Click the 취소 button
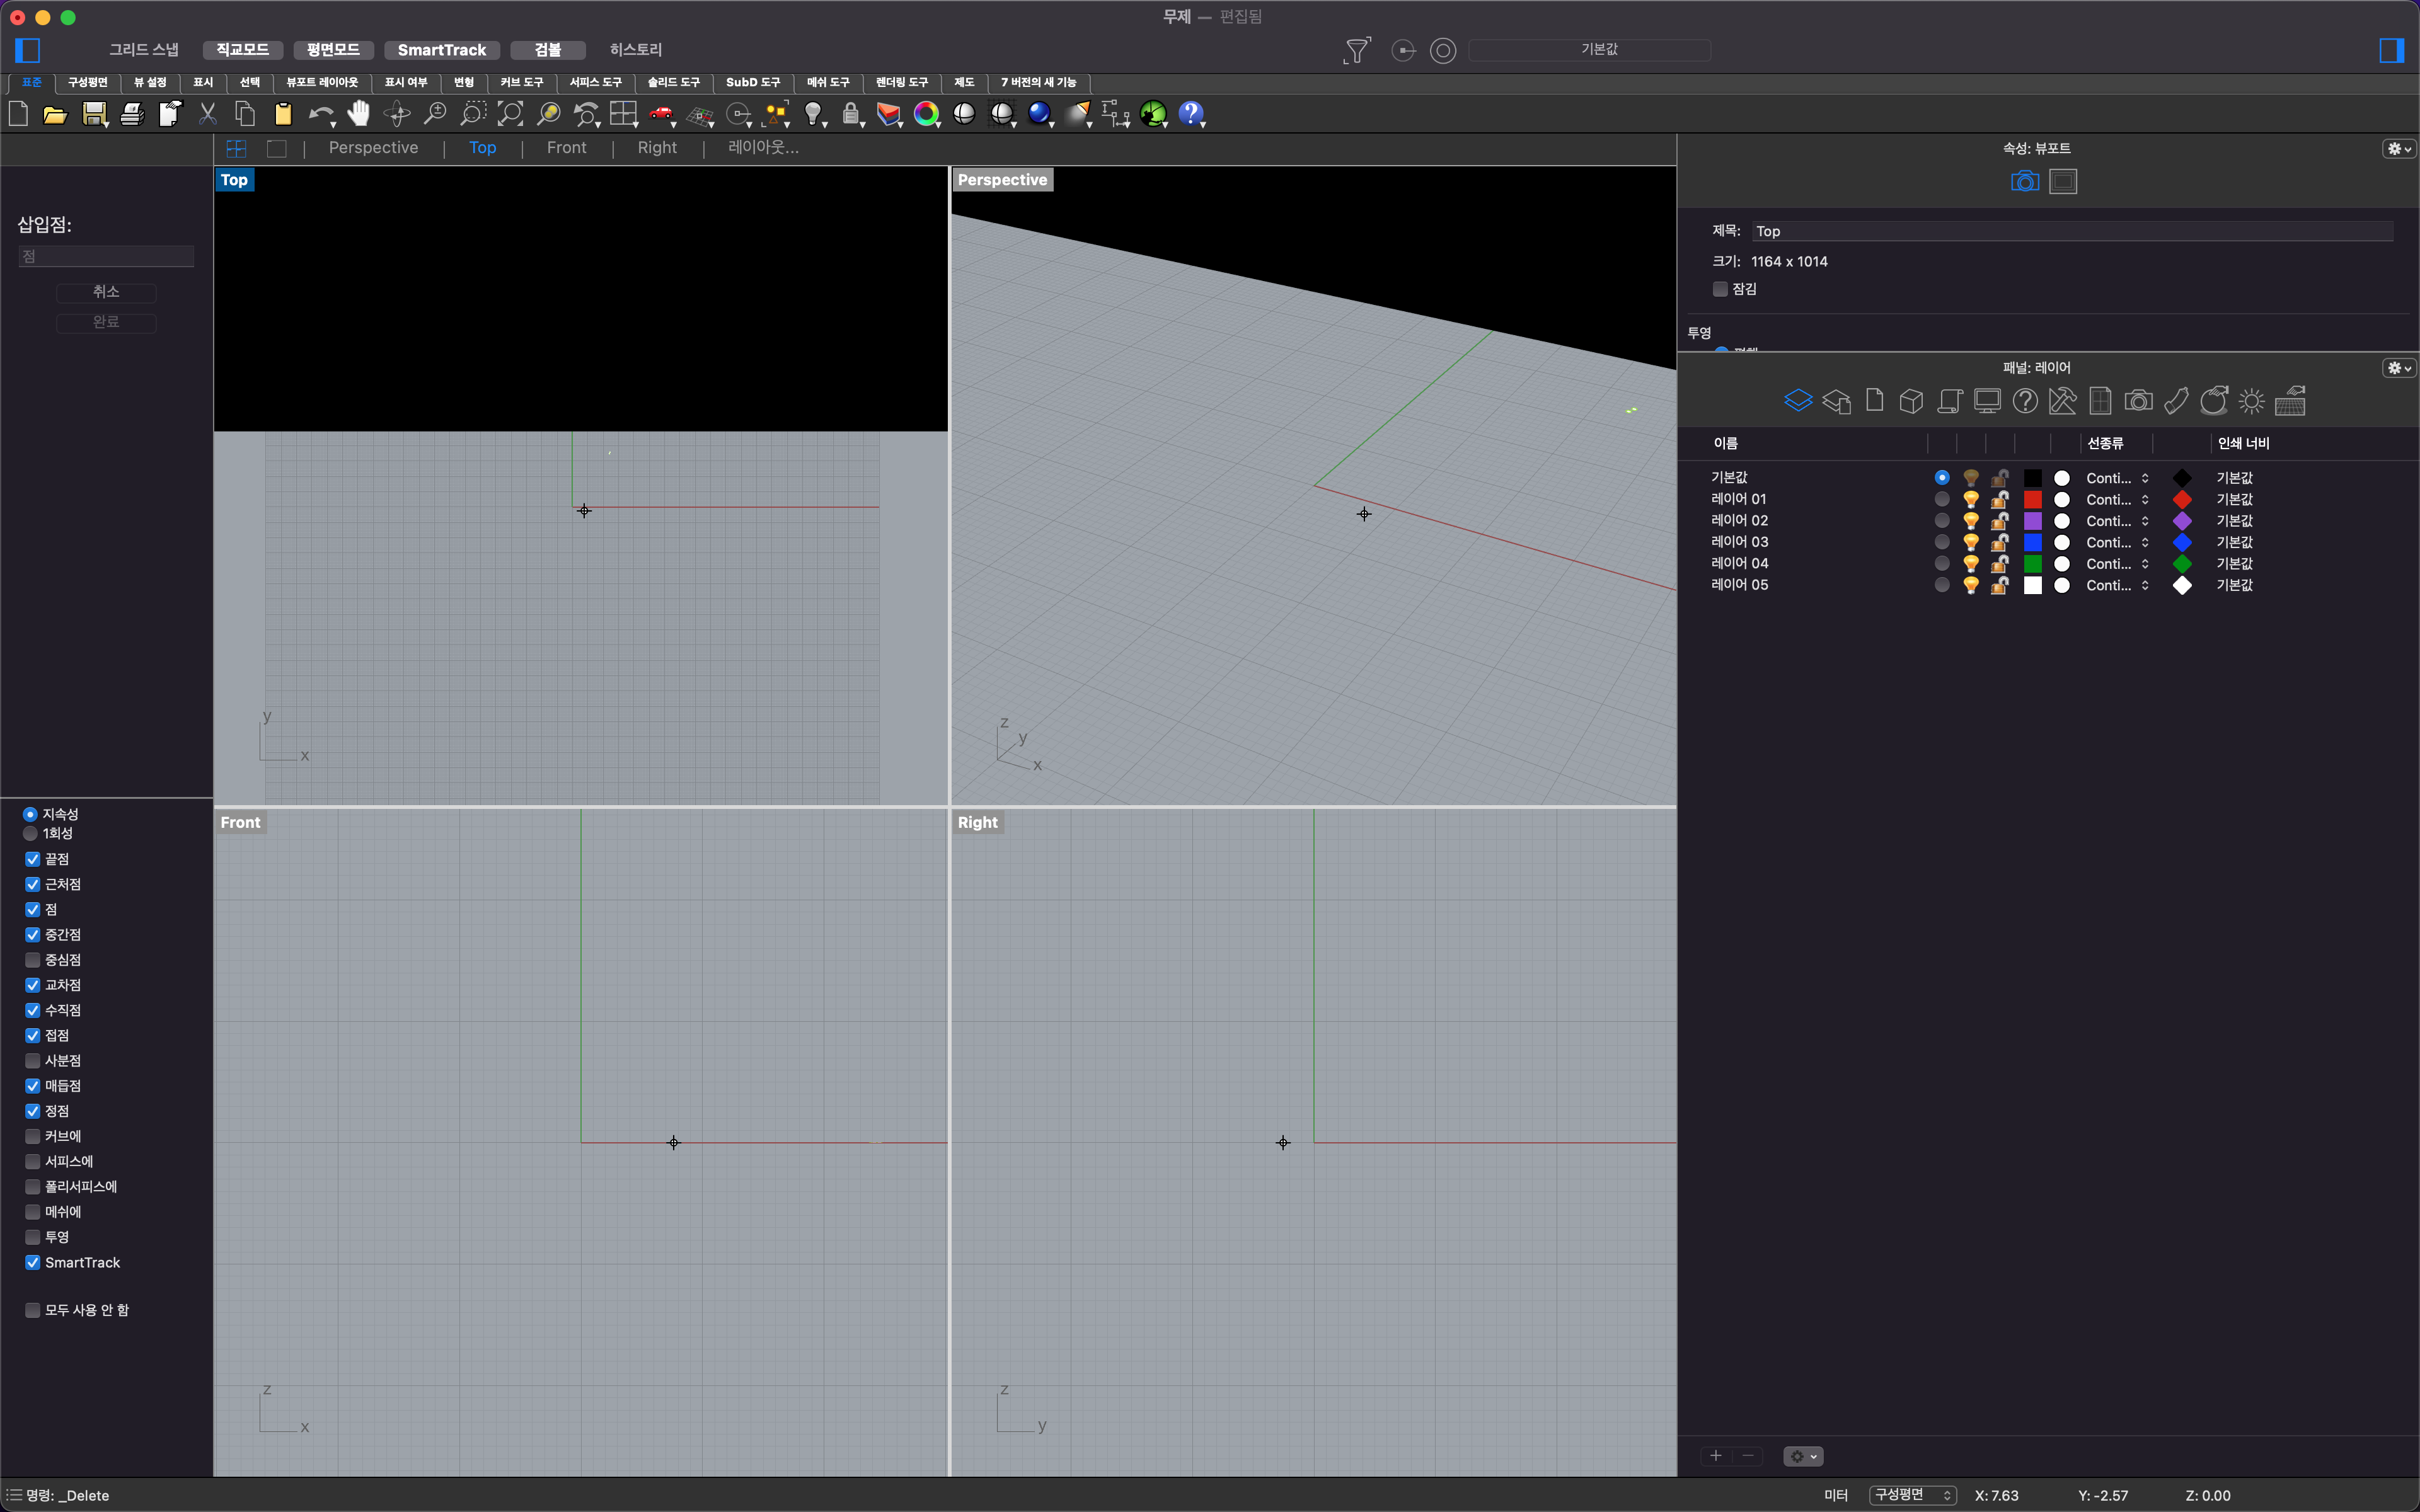This screenshot has height=1512, width=2420. (106, 292)
